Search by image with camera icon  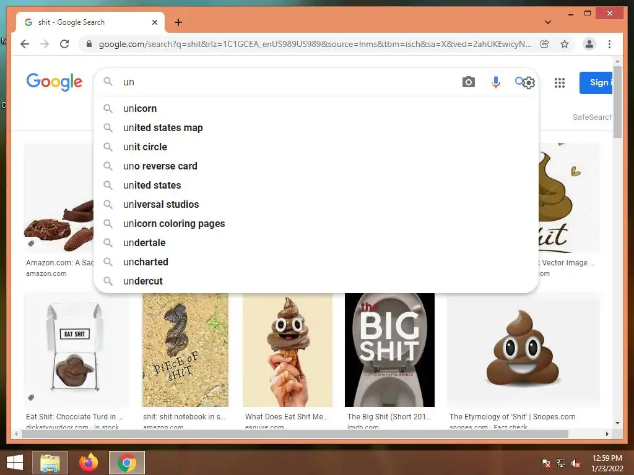coord(468,82)
